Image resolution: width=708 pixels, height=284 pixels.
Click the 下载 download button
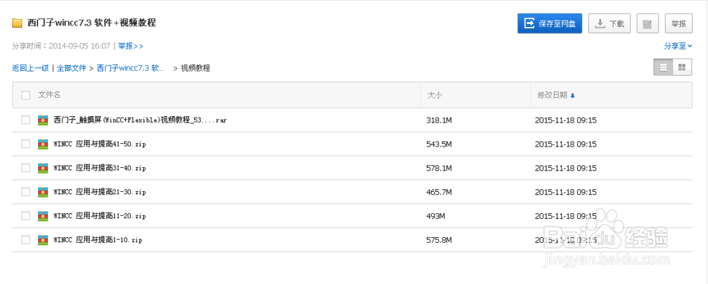coord(610,23)
